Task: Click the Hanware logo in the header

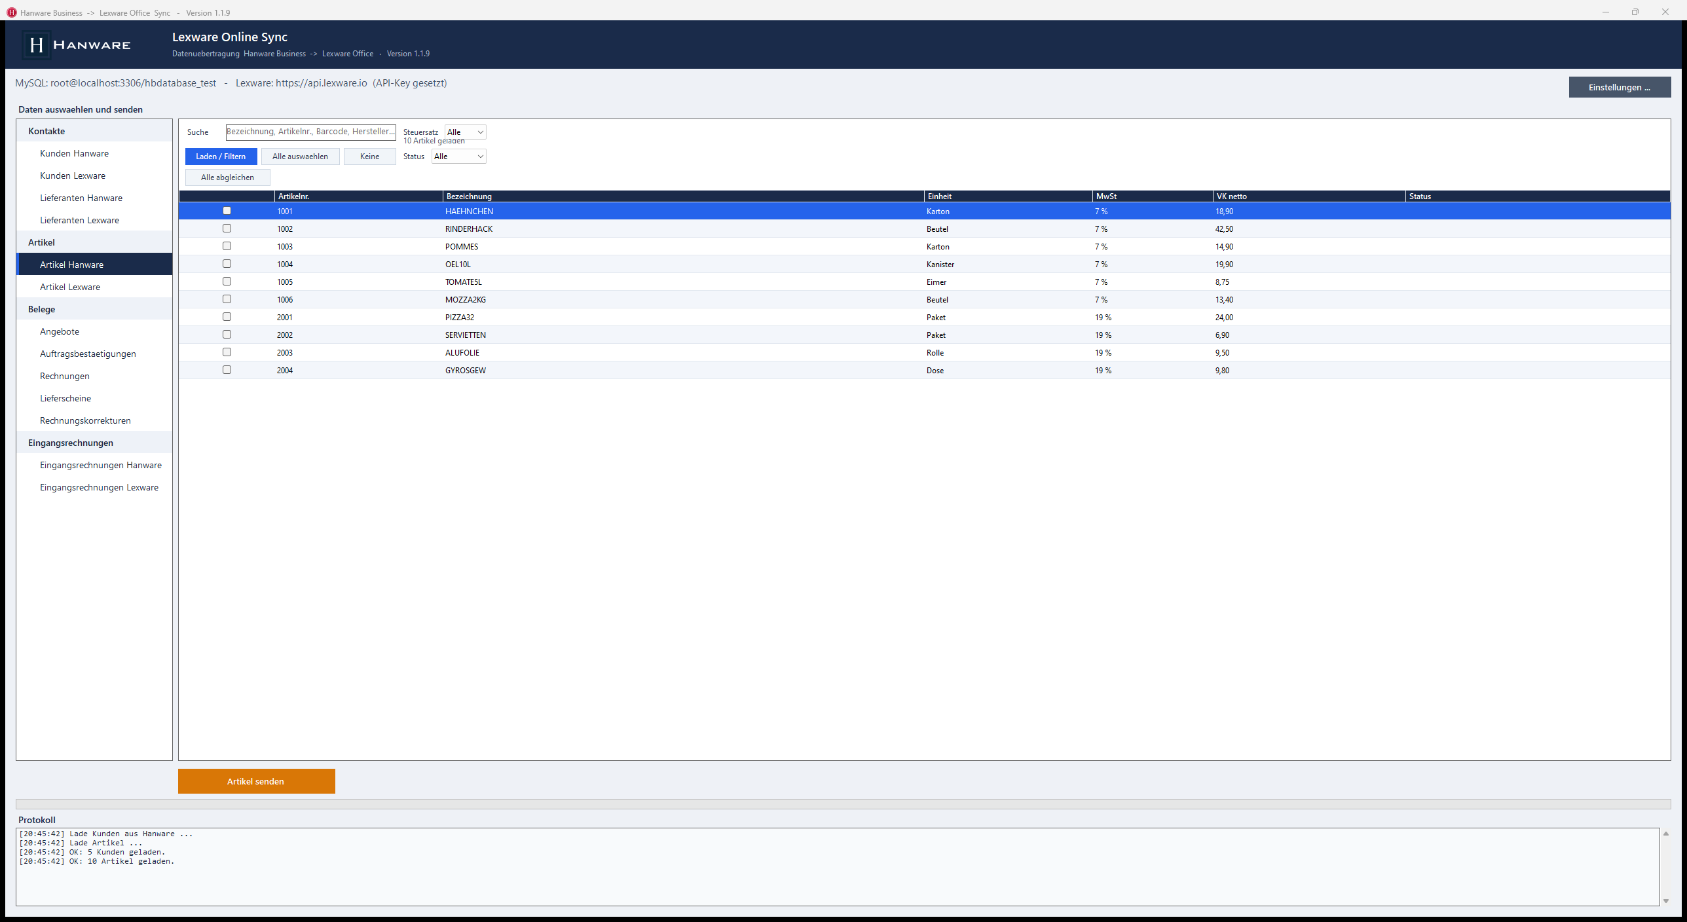Action: coord(77,45)
